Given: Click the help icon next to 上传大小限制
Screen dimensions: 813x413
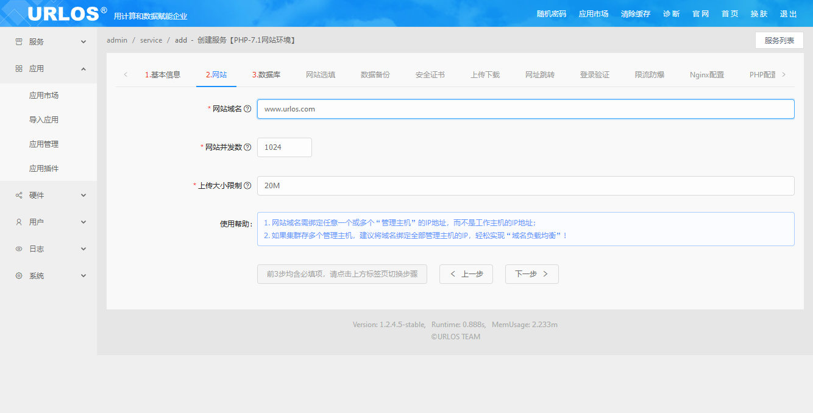Looking at the screenshot, I should click(247, 186).
